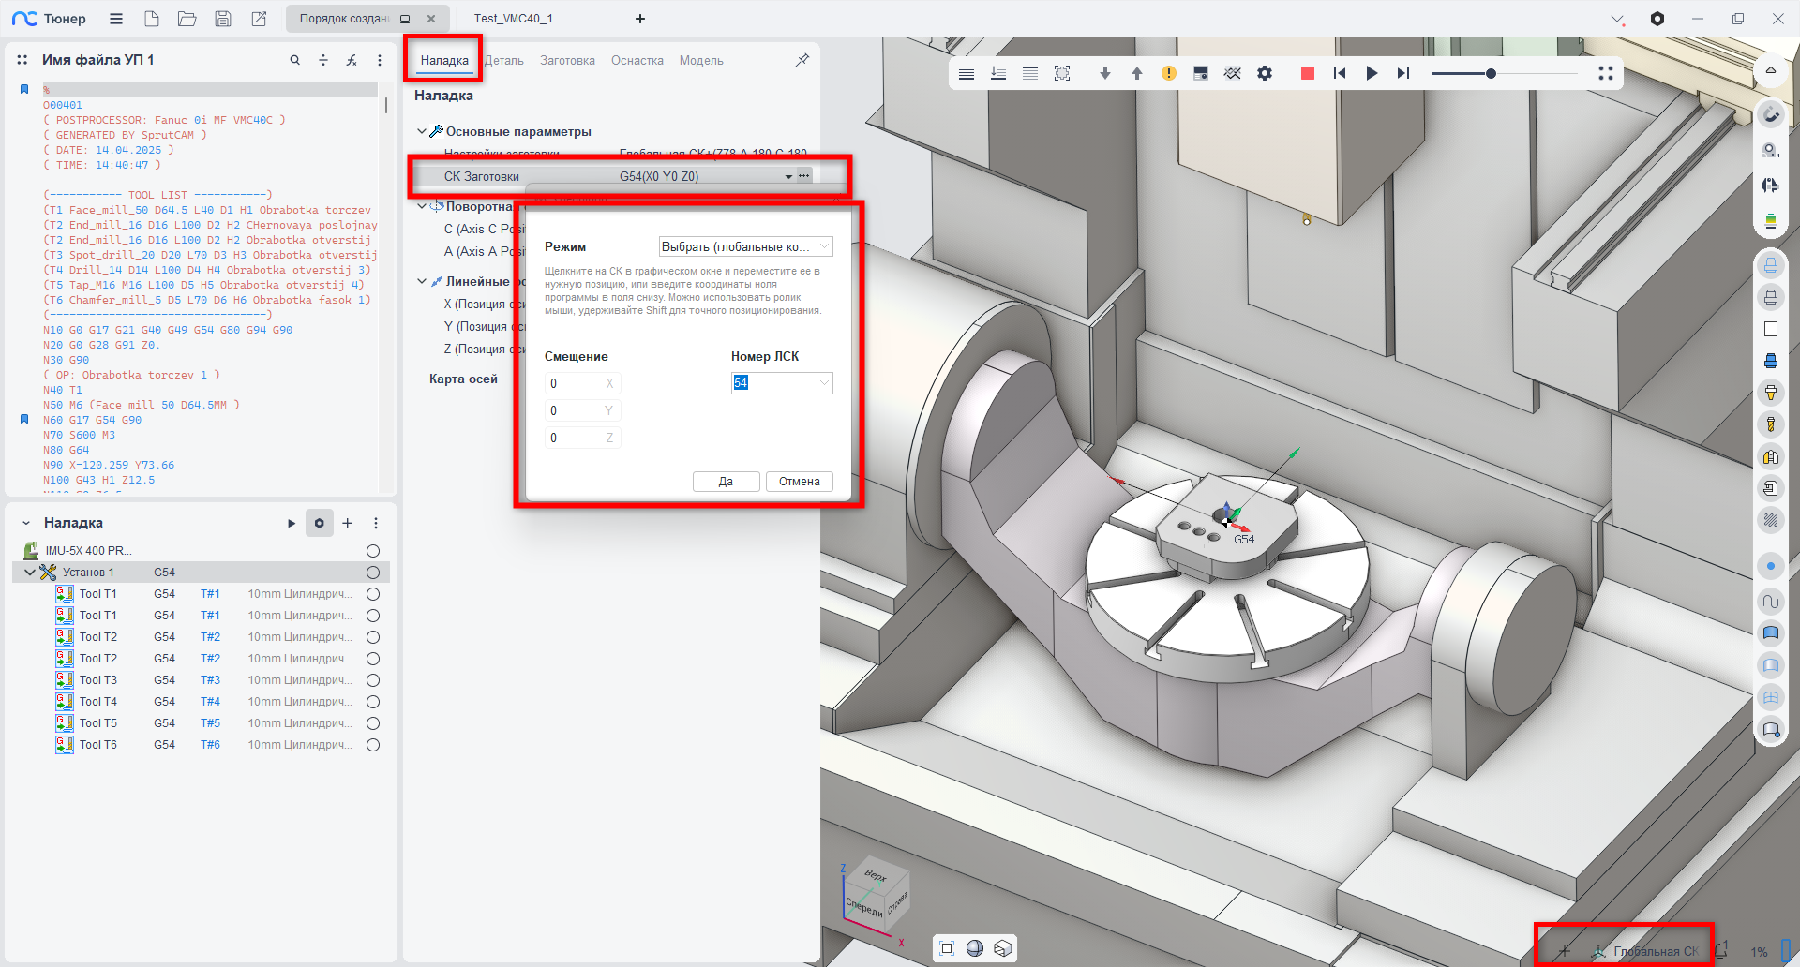The width and height of the screenshot is (1800, 967).
Task: Click the plus icon in Наладка panel
Action: pyautogui.click(x=348, y=523)
